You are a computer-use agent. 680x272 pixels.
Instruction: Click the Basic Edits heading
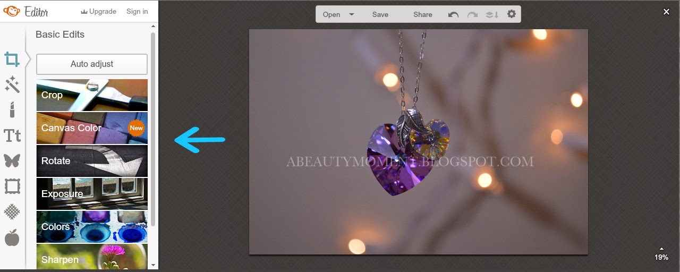pos(60,35)
